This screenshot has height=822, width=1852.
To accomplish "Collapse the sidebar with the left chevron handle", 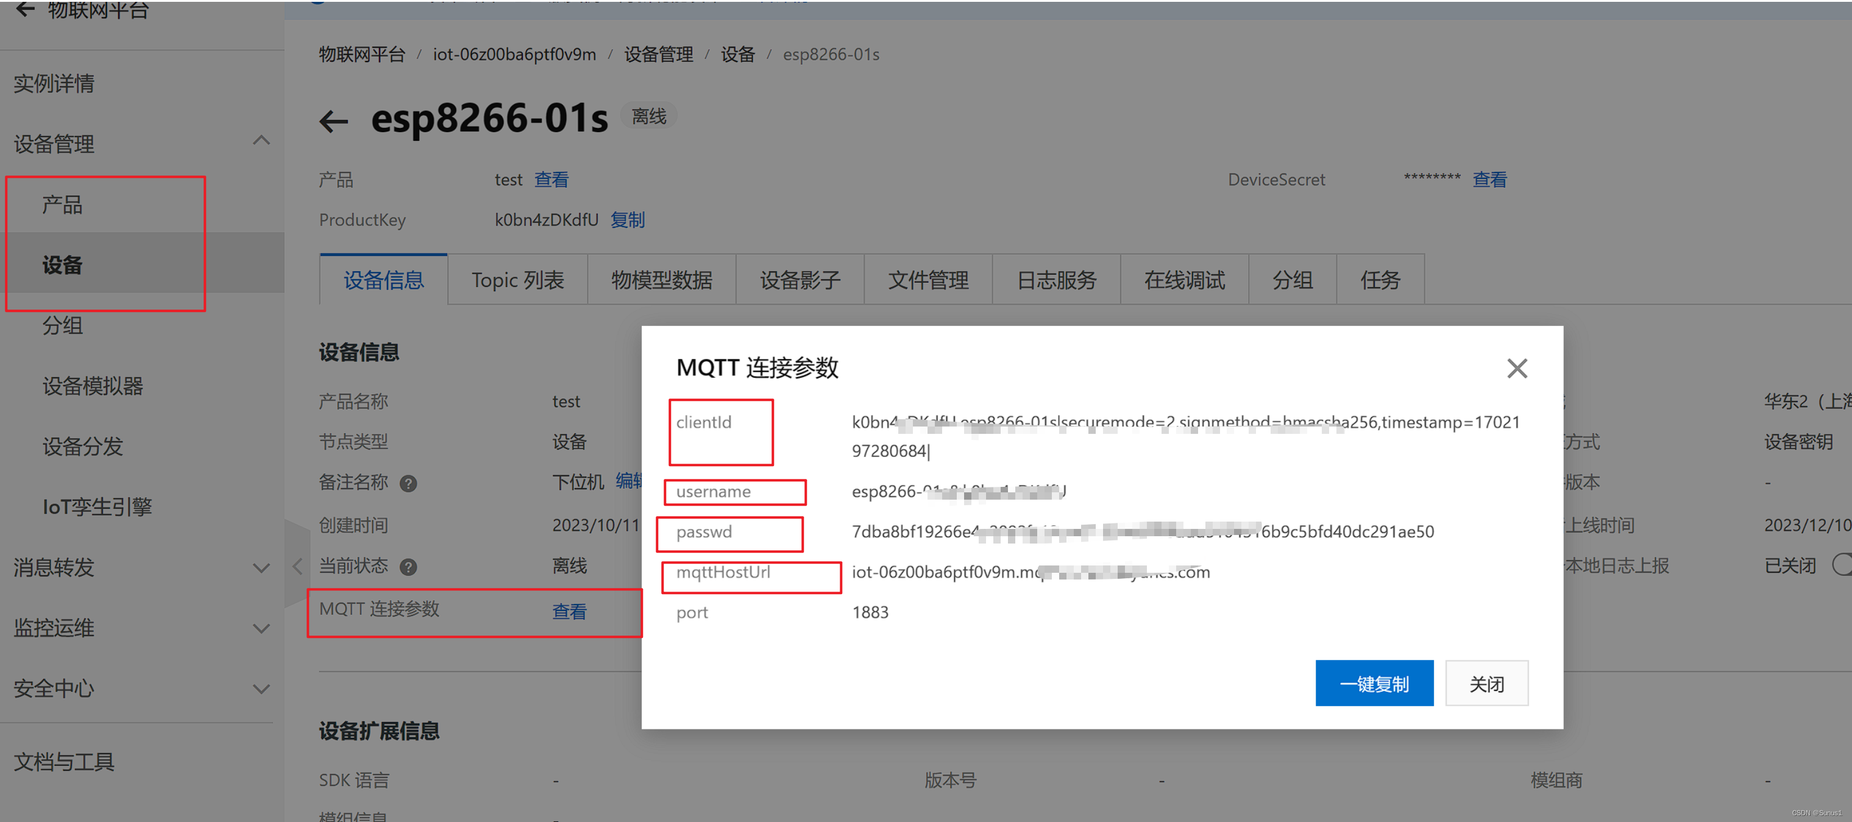I will 297,566.
